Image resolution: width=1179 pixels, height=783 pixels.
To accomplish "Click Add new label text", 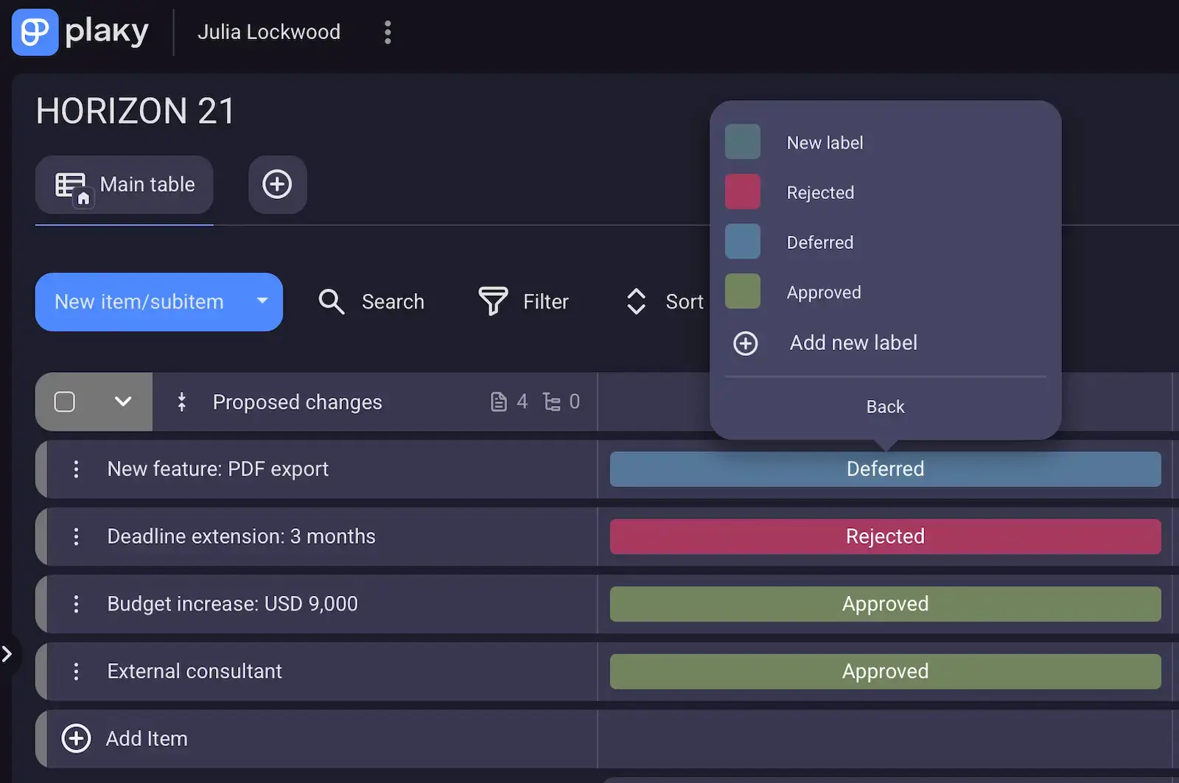I will 853,343.
